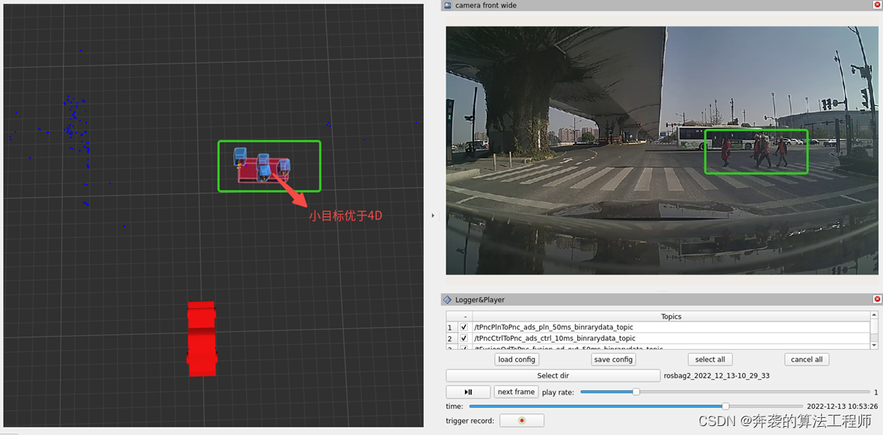Click the red ego vehicle in 3D view
883x435 pixels.
pos(202,338)
